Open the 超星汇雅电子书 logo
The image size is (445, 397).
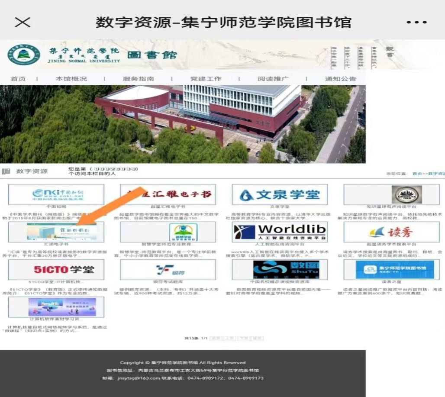click(168, 194)
